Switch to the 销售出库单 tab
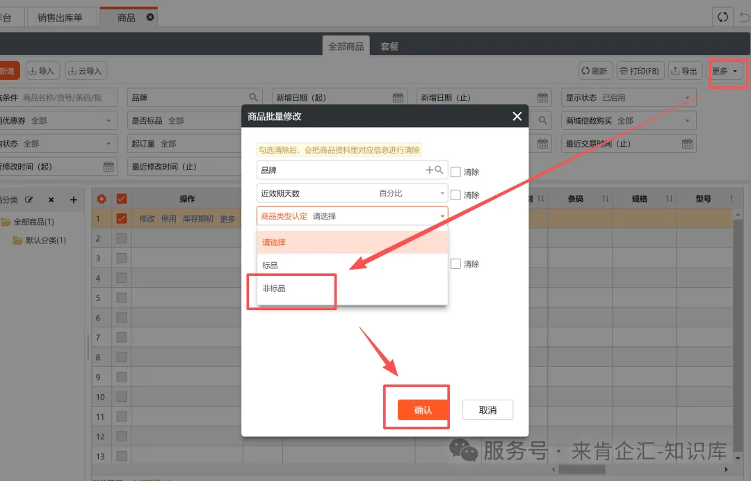The height and width of the screenshot is (481, 751). pyautogui.click(x=60, y=17)
